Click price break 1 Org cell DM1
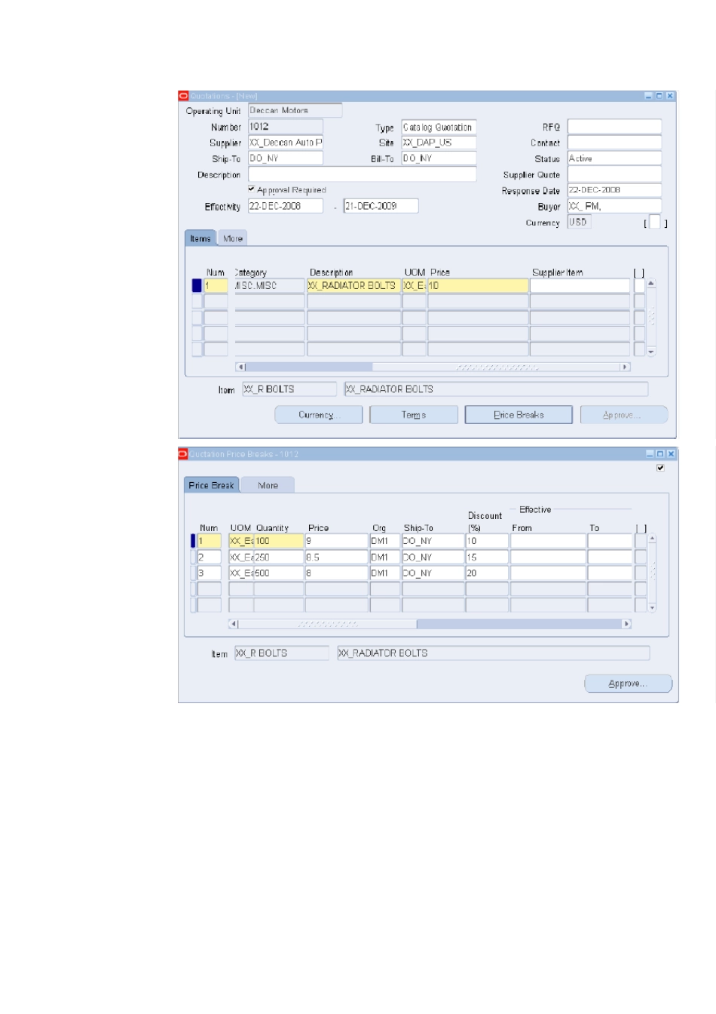The height and width of the screenshot is (1014, 716). (385, 541)
